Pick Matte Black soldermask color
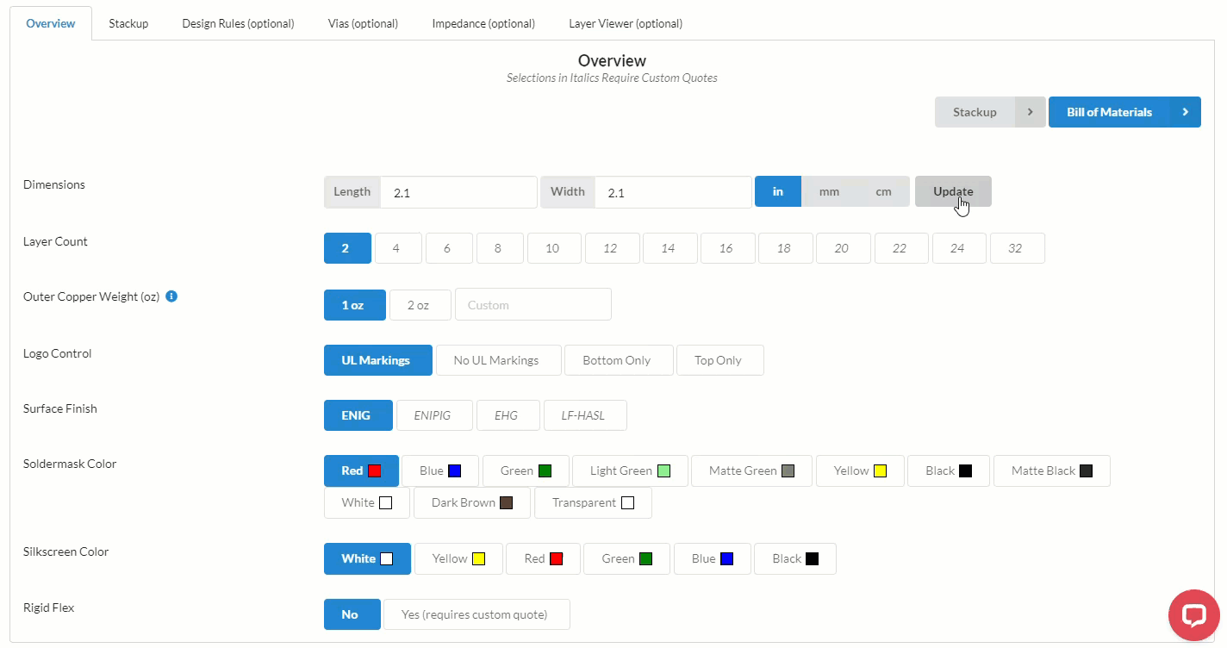The width and height of the screenshot is (1227, 648). 1051,470
